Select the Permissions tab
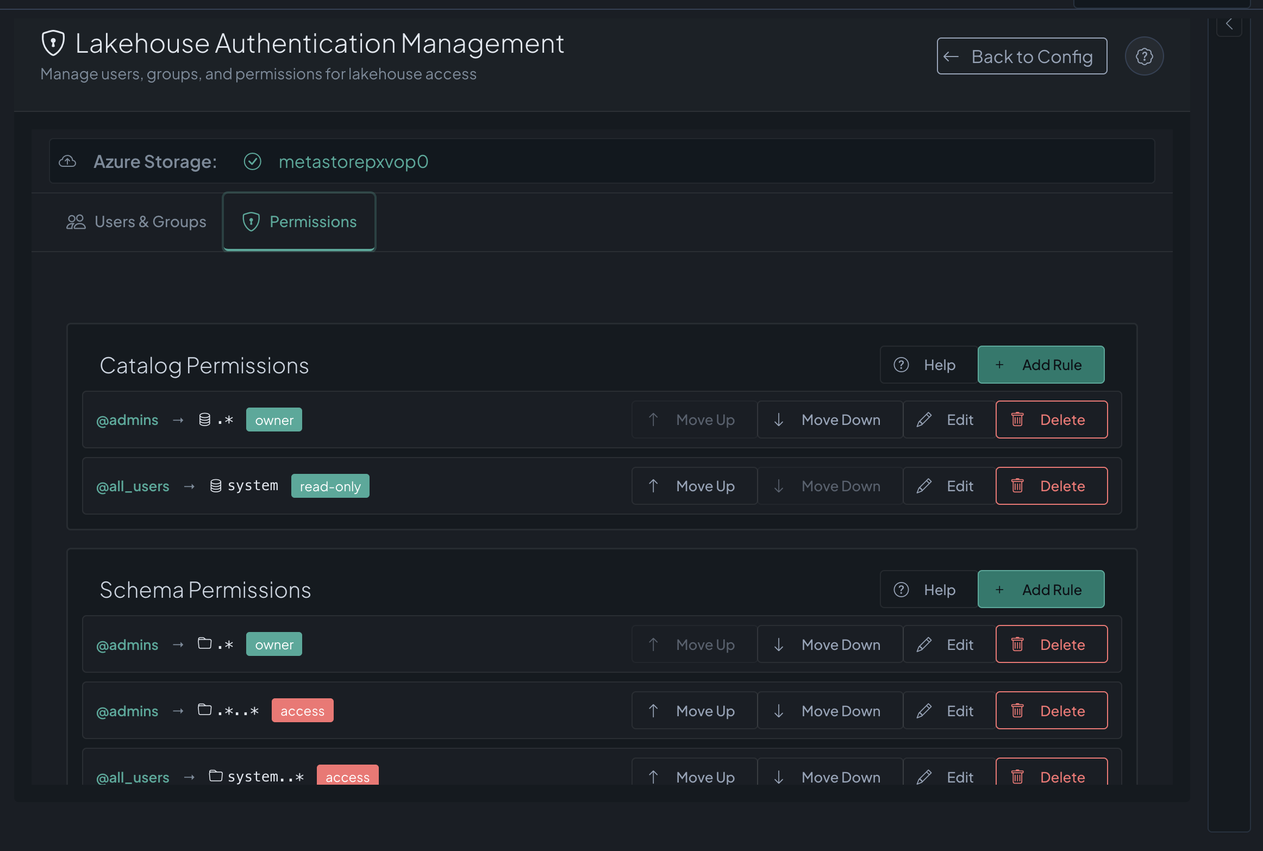 299,222
